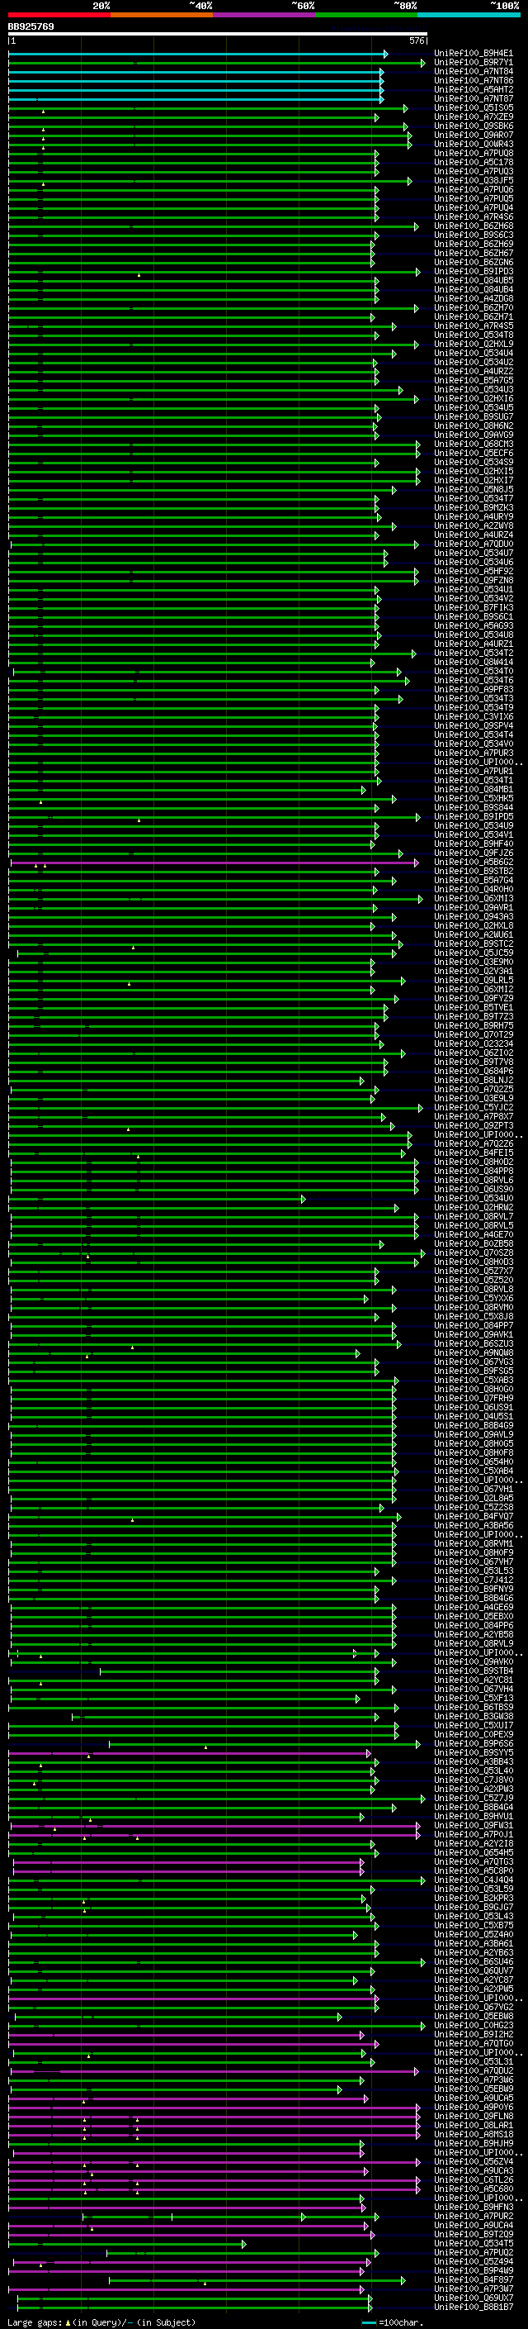Click label UniRef100_B6ZGN6
The height and width of the screenshot is (2329, 528).
pyautogui.click(x=473, y=262)
